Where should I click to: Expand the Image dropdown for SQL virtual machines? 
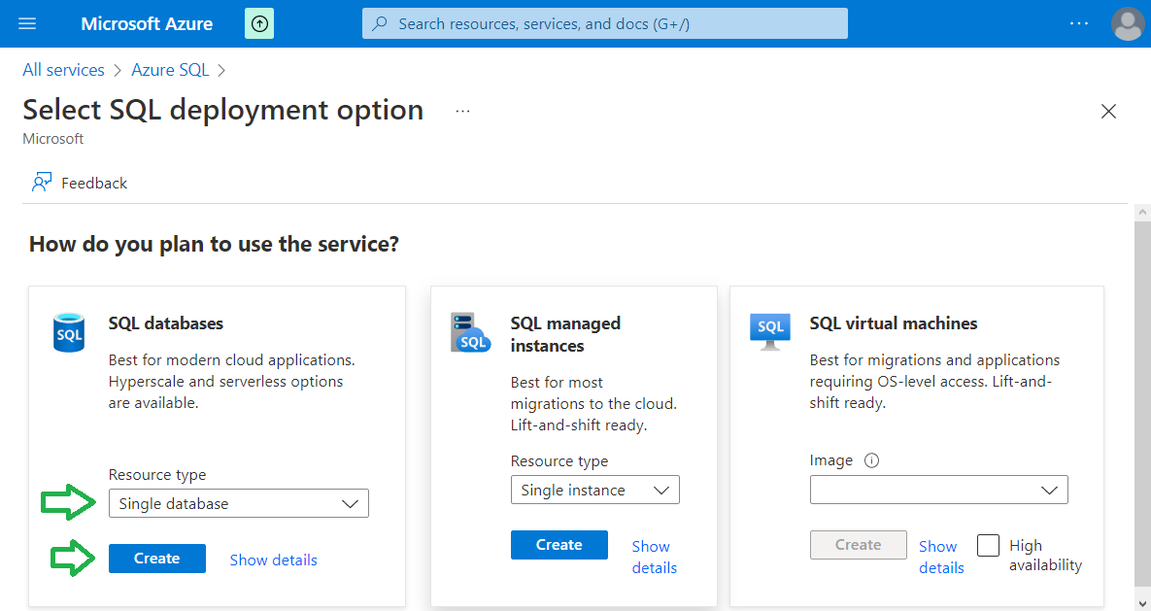click(939, 490)
